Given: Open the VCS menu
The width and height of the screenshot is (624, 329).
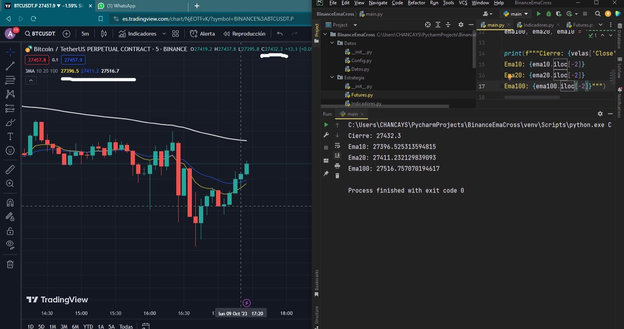Looking at the screenshot, I should pos(463,3).
